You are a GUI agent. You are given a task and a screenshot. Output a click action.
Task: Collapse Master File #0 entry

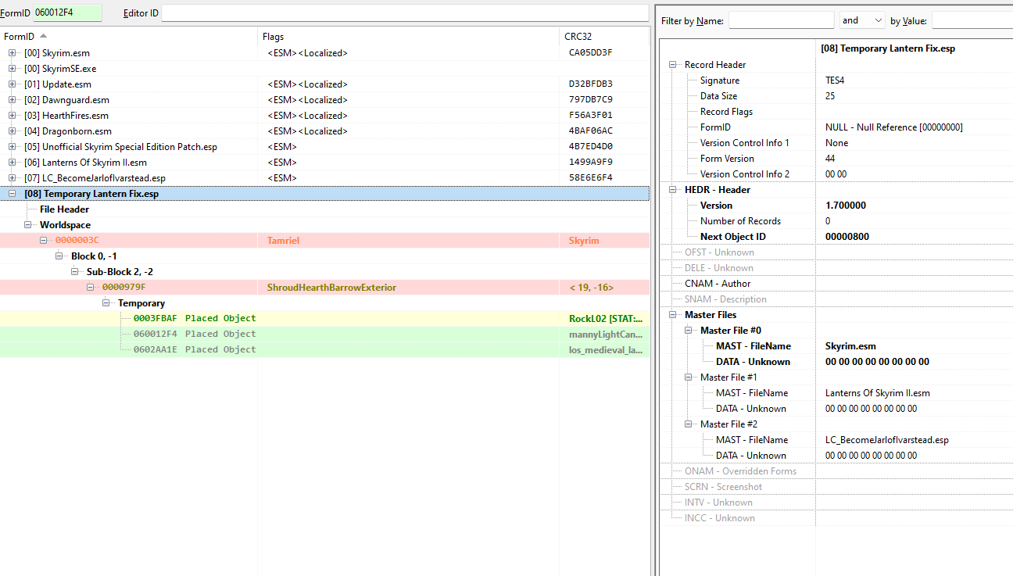[688, 331]
